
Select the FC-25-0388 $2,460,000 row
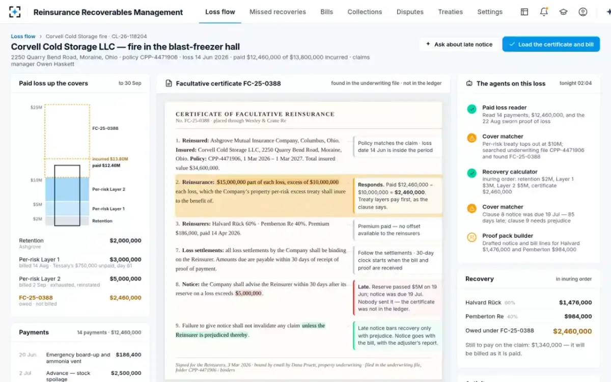click(x=80, y=301)
